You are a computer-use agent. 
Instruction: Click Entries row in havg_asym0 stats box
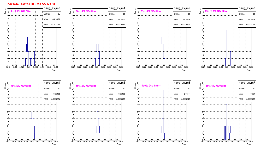pyautogui.click(x=52, y=14)
